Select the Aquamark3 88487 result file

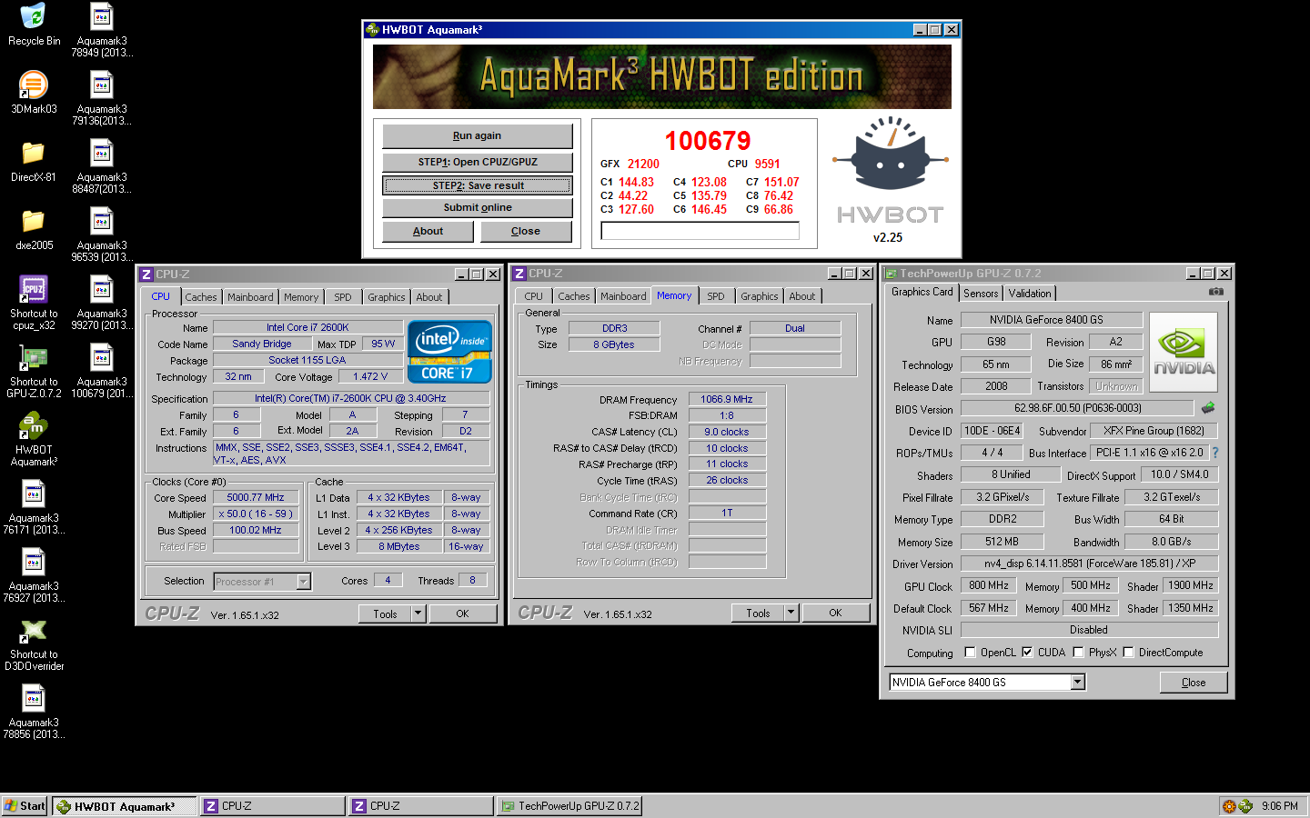[102, 167]
